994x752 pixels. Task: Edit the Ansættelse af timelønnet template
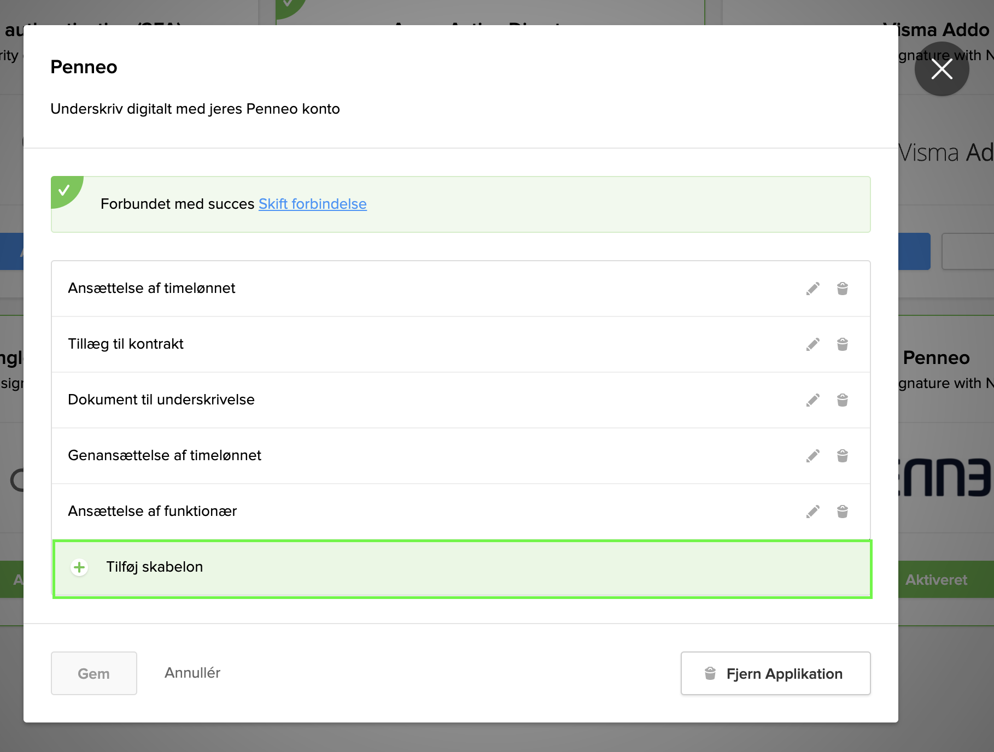[812, 289]
